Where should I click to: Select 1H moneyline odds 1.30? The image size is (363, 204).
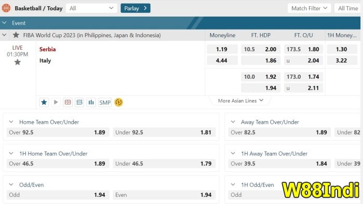pos(342,49)
